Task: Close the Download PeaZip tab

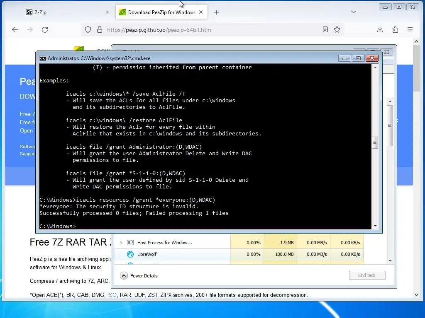Action: [x=201, y=12]
